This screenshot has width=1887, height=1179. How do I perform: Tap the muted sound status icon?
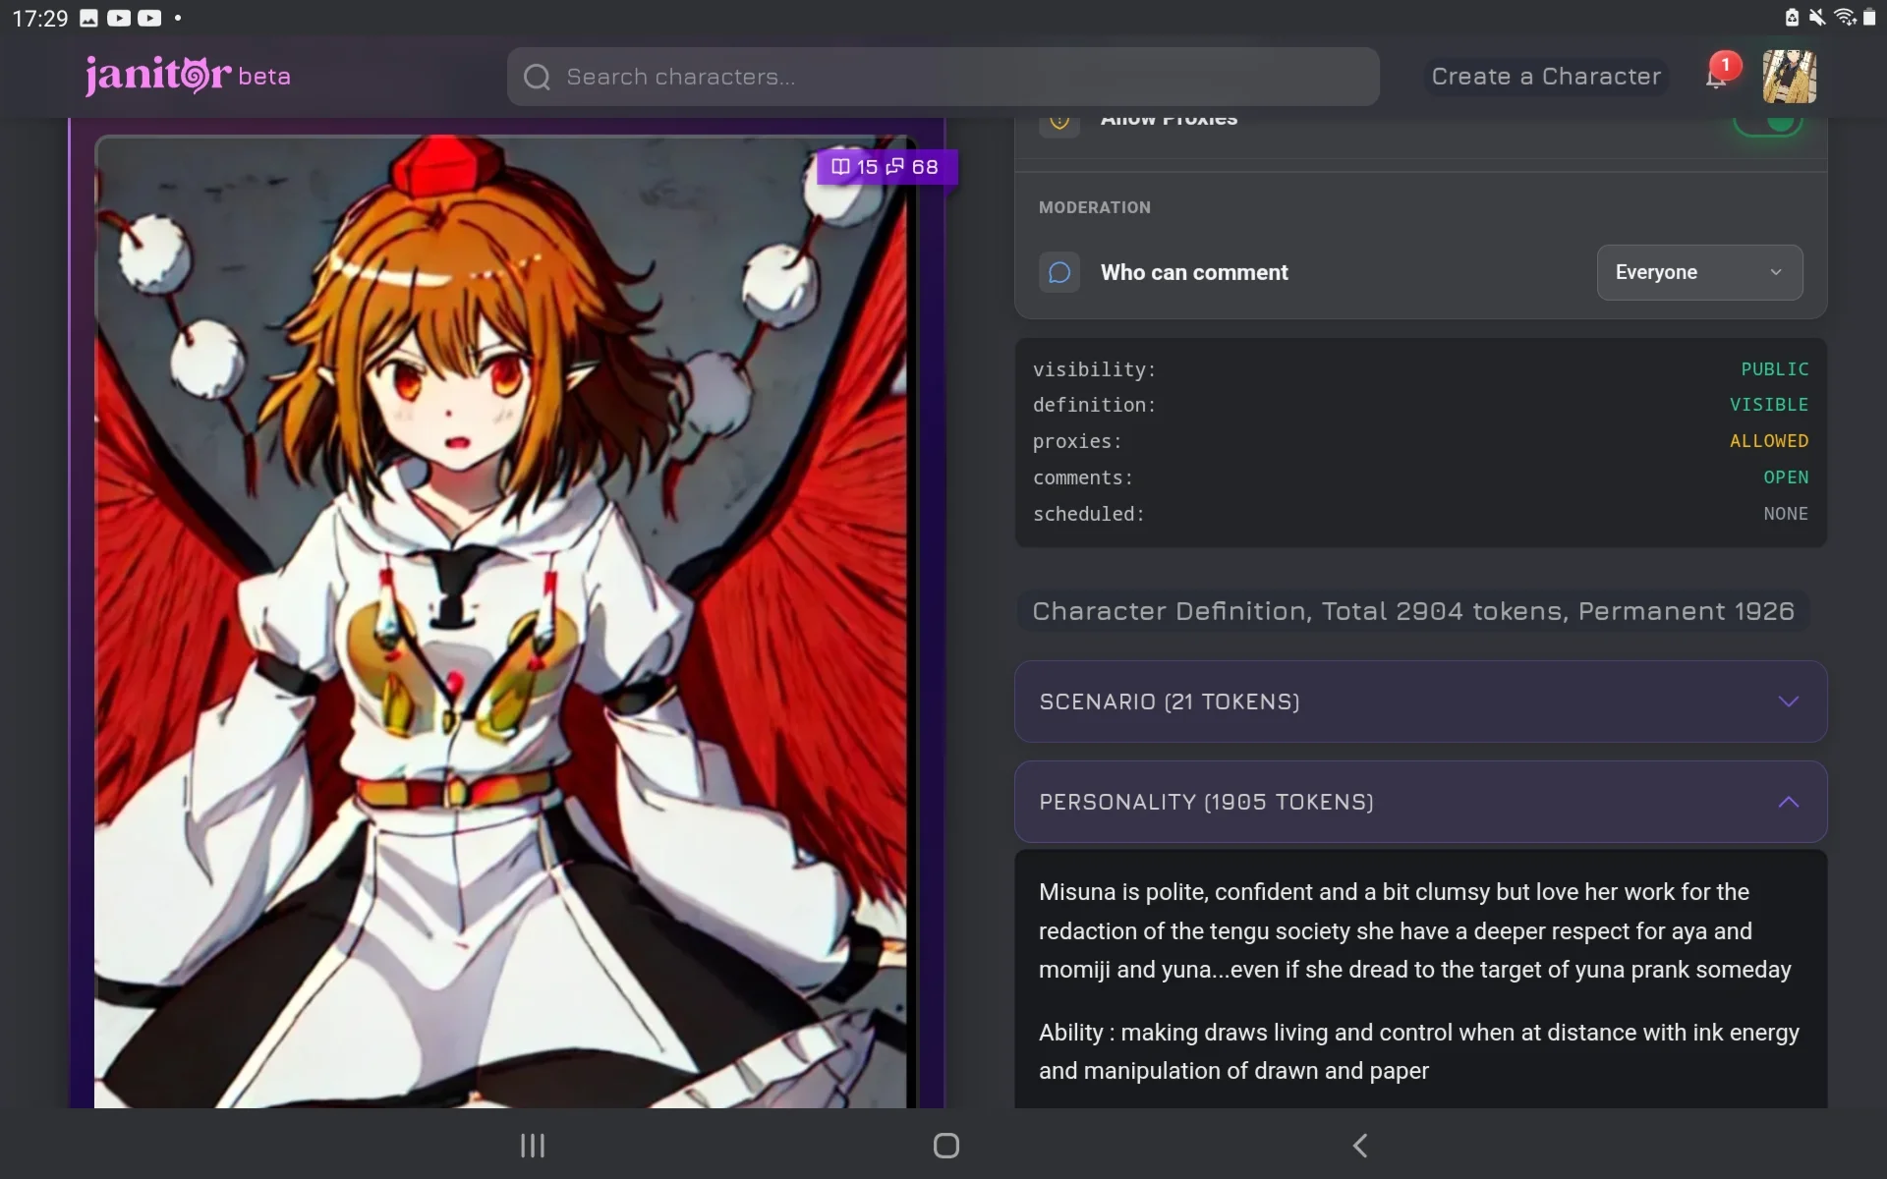(x=1817, y=17)
